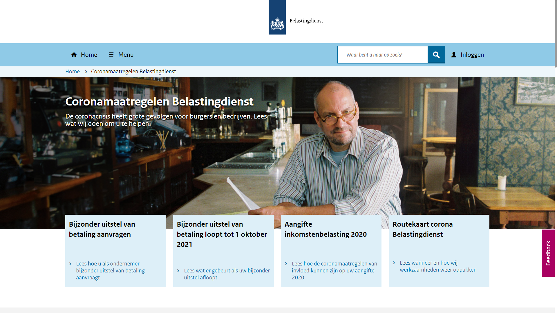Click the house icon next to Home
The image size is (557, 313).
[74, 55]
